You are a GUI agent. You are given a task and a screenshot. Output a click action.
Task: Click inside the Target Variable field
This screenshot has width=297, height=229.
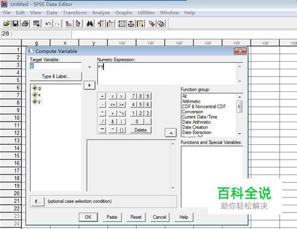pyautogui.click(x=56, y=66)
